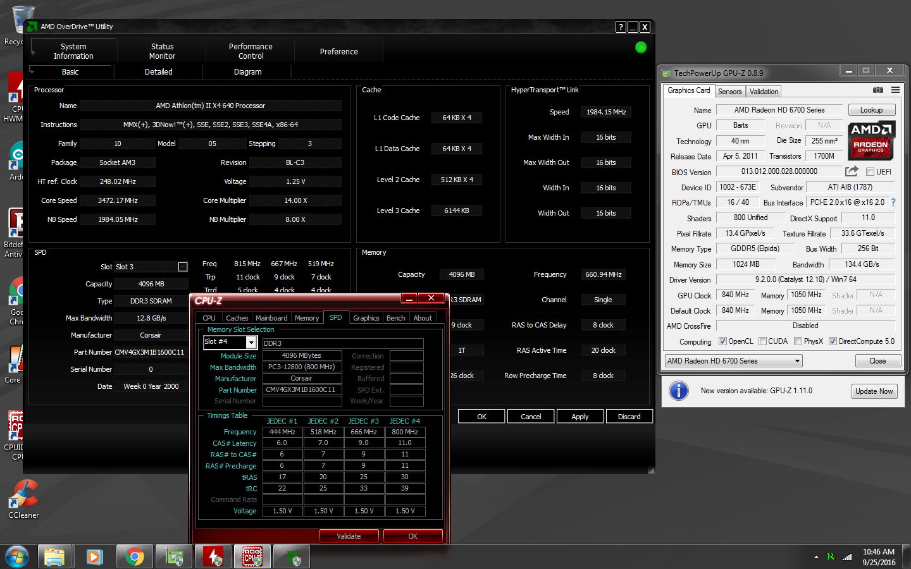Click OverDrive Discard button
This screenshot has width=911, height=569.
(x=629, y=417)
